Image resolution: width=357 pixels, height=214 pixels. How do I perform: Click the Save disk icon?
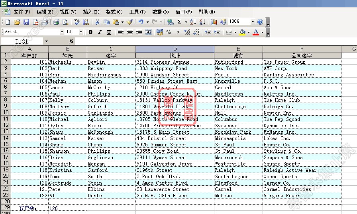(x=26, y=22)
